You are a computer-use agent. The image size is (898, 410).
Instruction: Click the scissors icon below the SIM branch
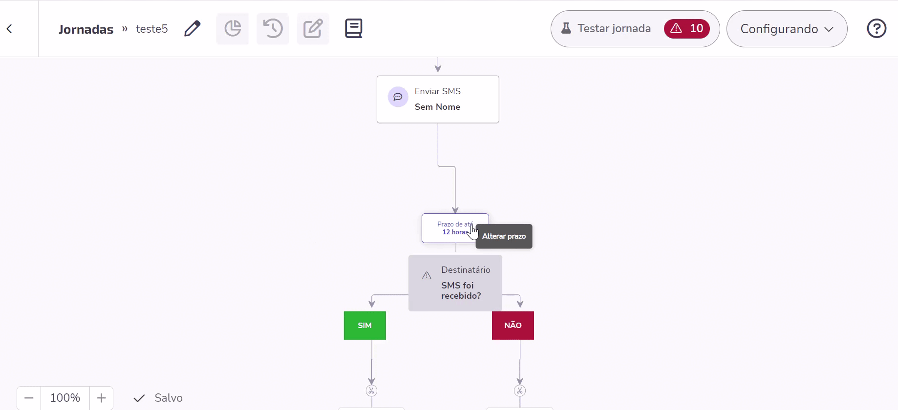click(371, 390)
